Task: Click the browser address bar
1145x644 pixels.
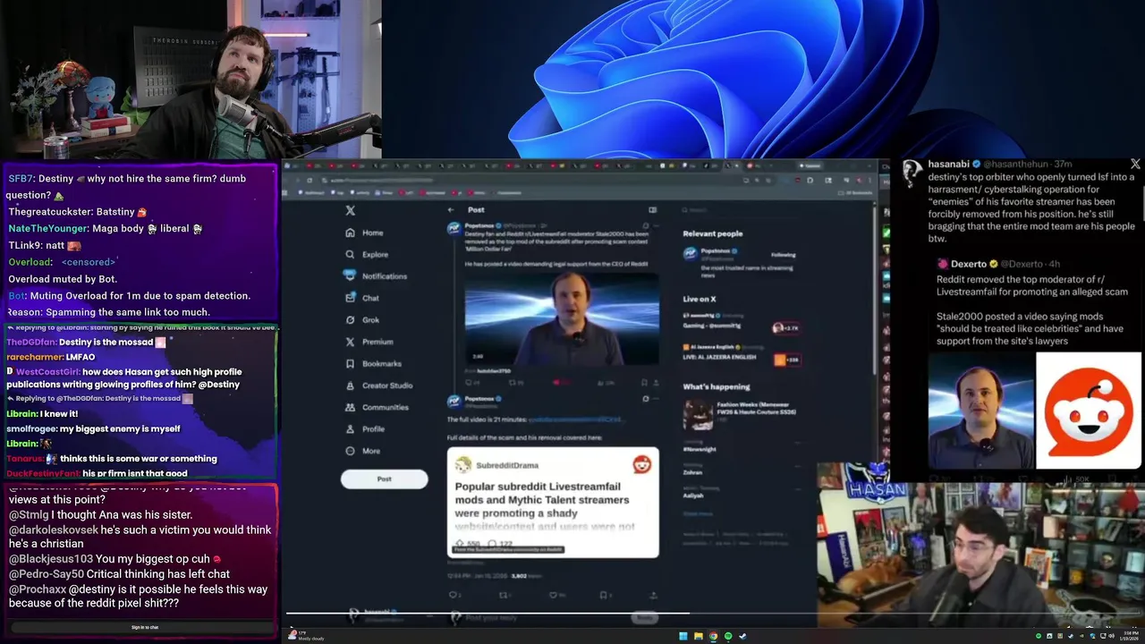Action: [528, 180]
